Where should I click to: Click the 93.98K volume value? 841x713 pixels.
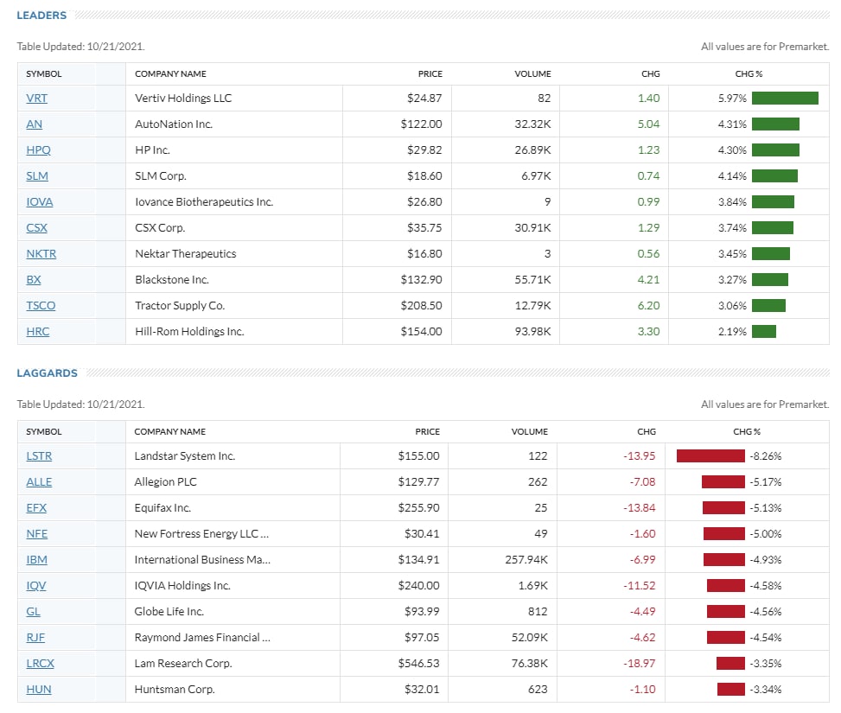tap(532, 332)
